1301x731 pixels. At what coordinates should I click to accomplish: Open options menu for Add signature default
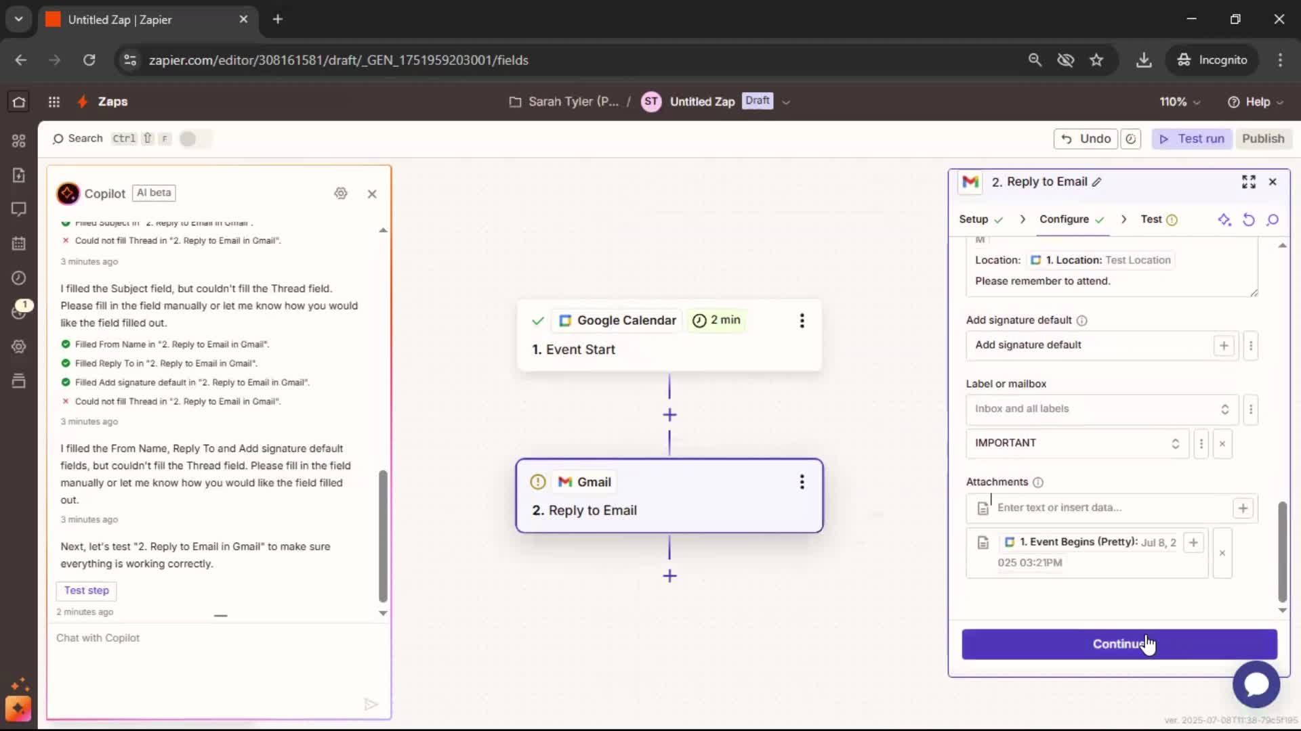coord(1251,346)
